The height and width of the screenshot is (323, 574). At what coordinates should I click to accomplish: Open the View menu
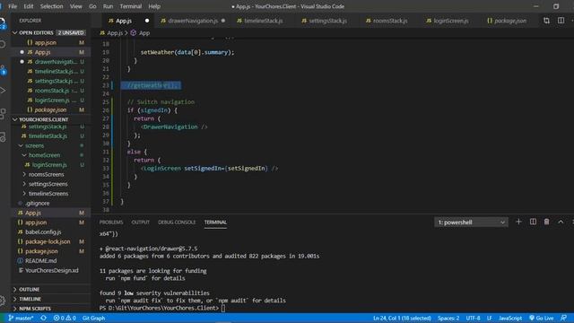[75, 6]
